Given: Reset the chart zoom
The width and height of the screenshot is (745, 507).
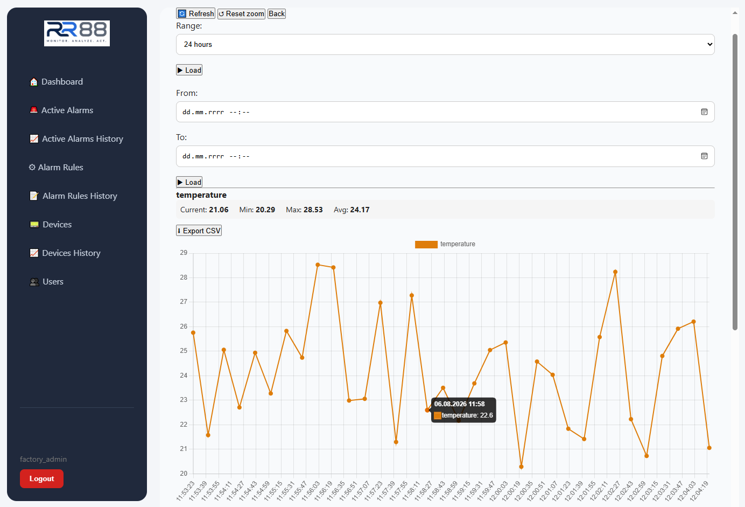Looking at the screenshot, I should [241, 13].
